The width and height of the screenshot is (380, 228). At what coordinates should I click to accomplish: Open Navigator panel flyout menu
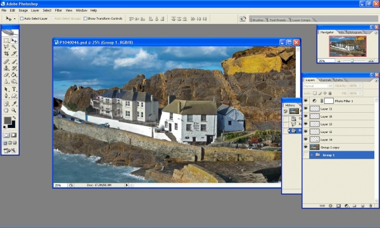pos(376,33)
